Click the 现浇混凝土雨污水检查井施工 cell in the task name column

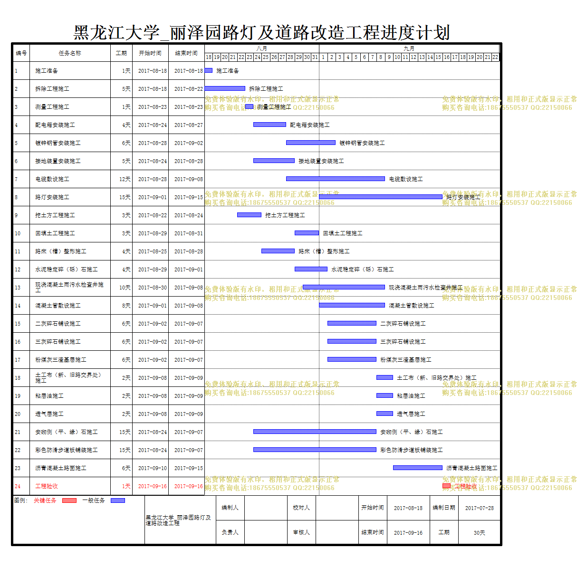70,288
